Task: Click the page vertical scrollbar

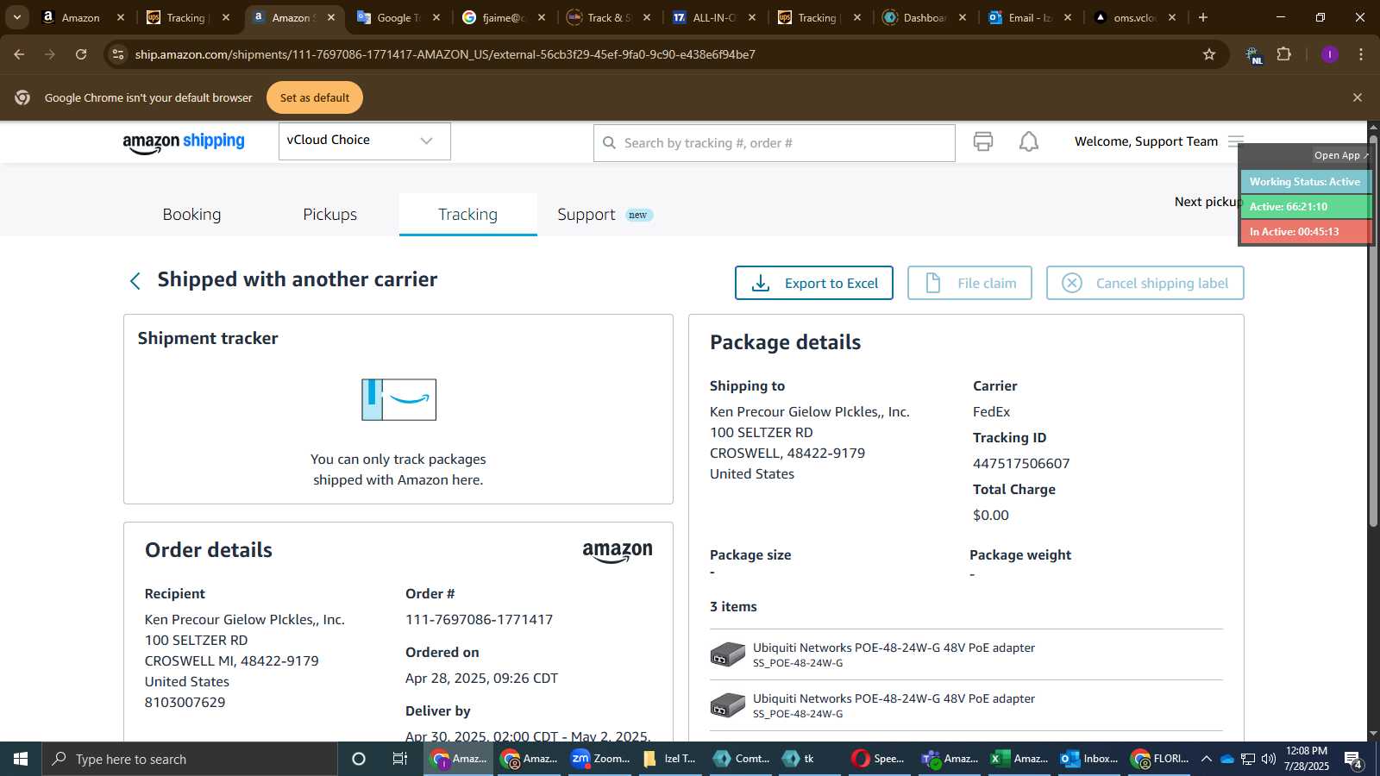Action: click(1373, 329)
